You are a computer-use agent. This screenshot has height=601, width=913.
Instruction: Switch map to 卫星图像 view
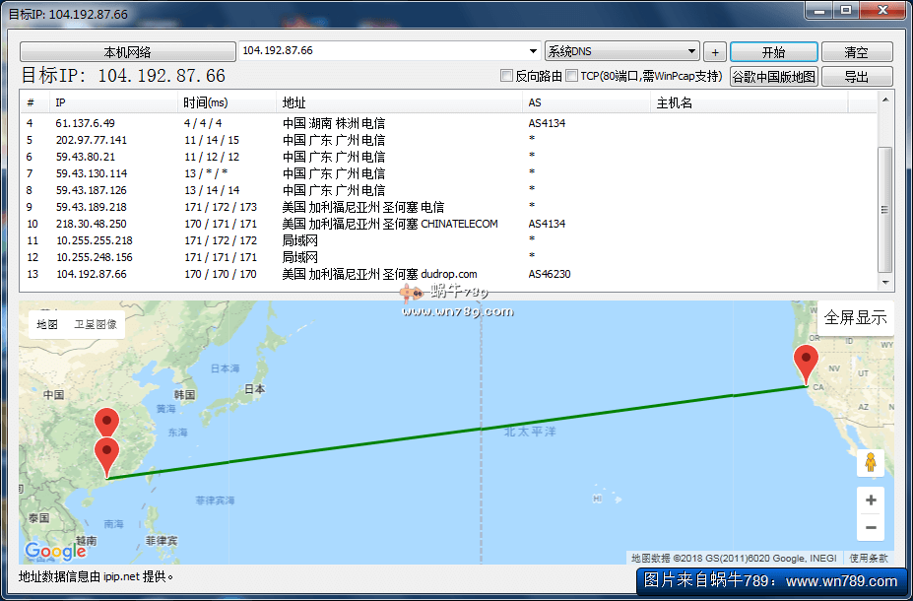pos(96,324)
